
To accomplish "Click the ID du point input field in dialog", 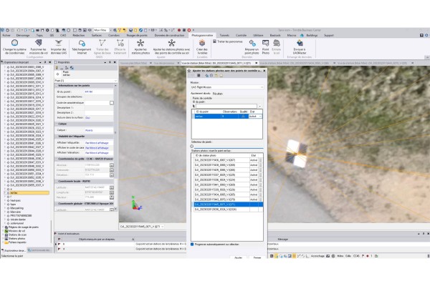I will [x=226, y=107].
